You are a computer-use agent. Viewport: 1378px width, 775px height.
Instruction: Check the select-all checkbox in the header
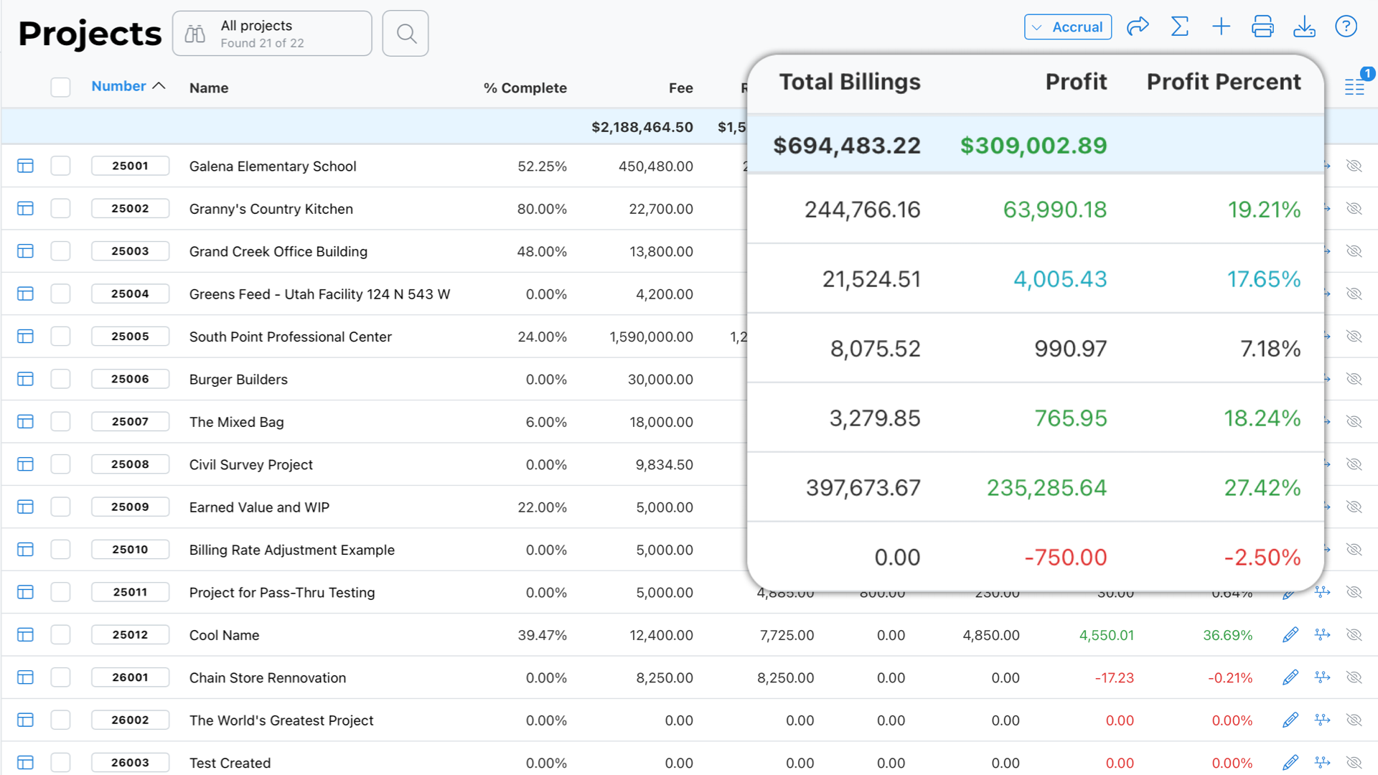click(60, 86)
